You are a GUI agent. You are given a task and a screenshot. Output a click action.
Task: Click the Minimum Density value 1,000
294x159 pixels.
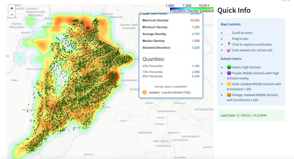195,27
